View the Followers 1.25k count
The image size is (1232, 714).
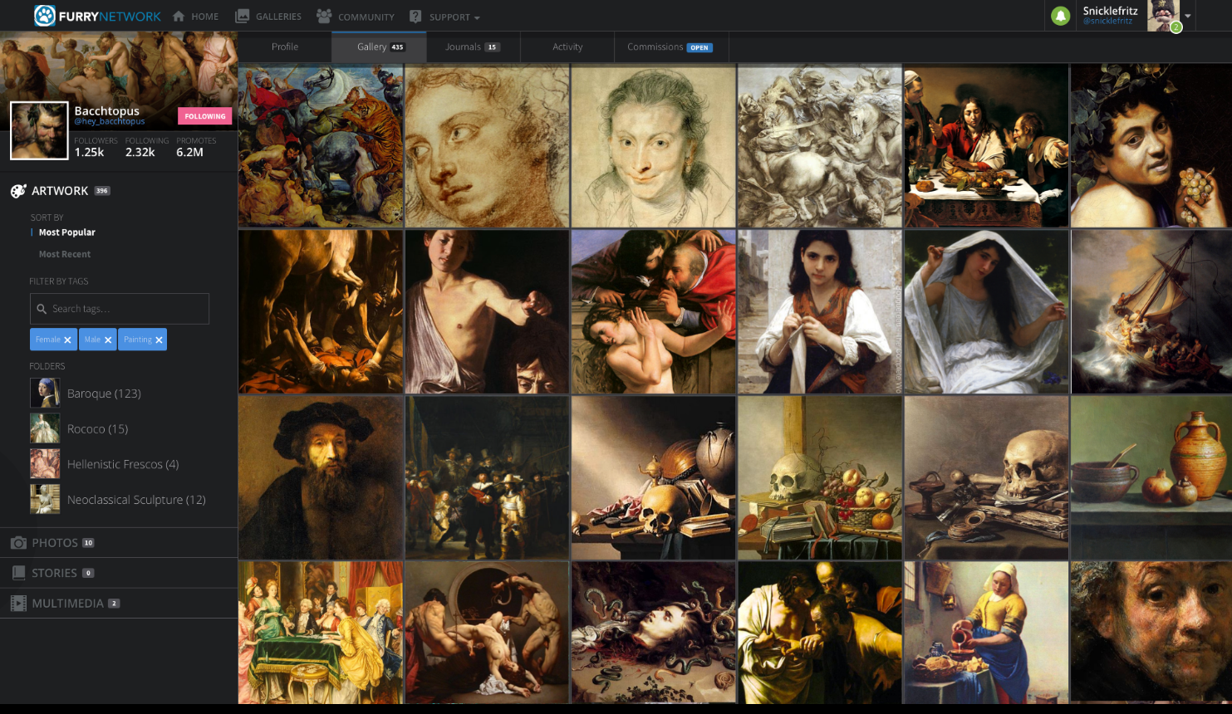tap(96, 147)
